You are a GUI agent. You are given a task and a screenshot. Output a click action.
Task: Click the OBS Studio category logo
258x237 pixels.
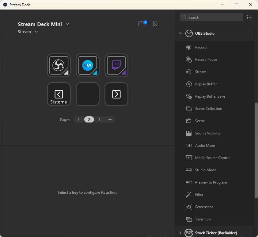[189, 33]
